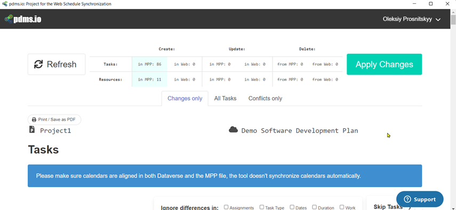Screen dimensions: 456x210
Task: Switch to the All Tasks tab
Action: (x=225, y=99)
